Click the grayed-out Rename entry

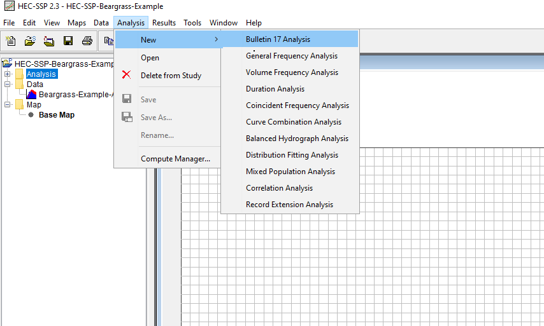click(168, 135)
